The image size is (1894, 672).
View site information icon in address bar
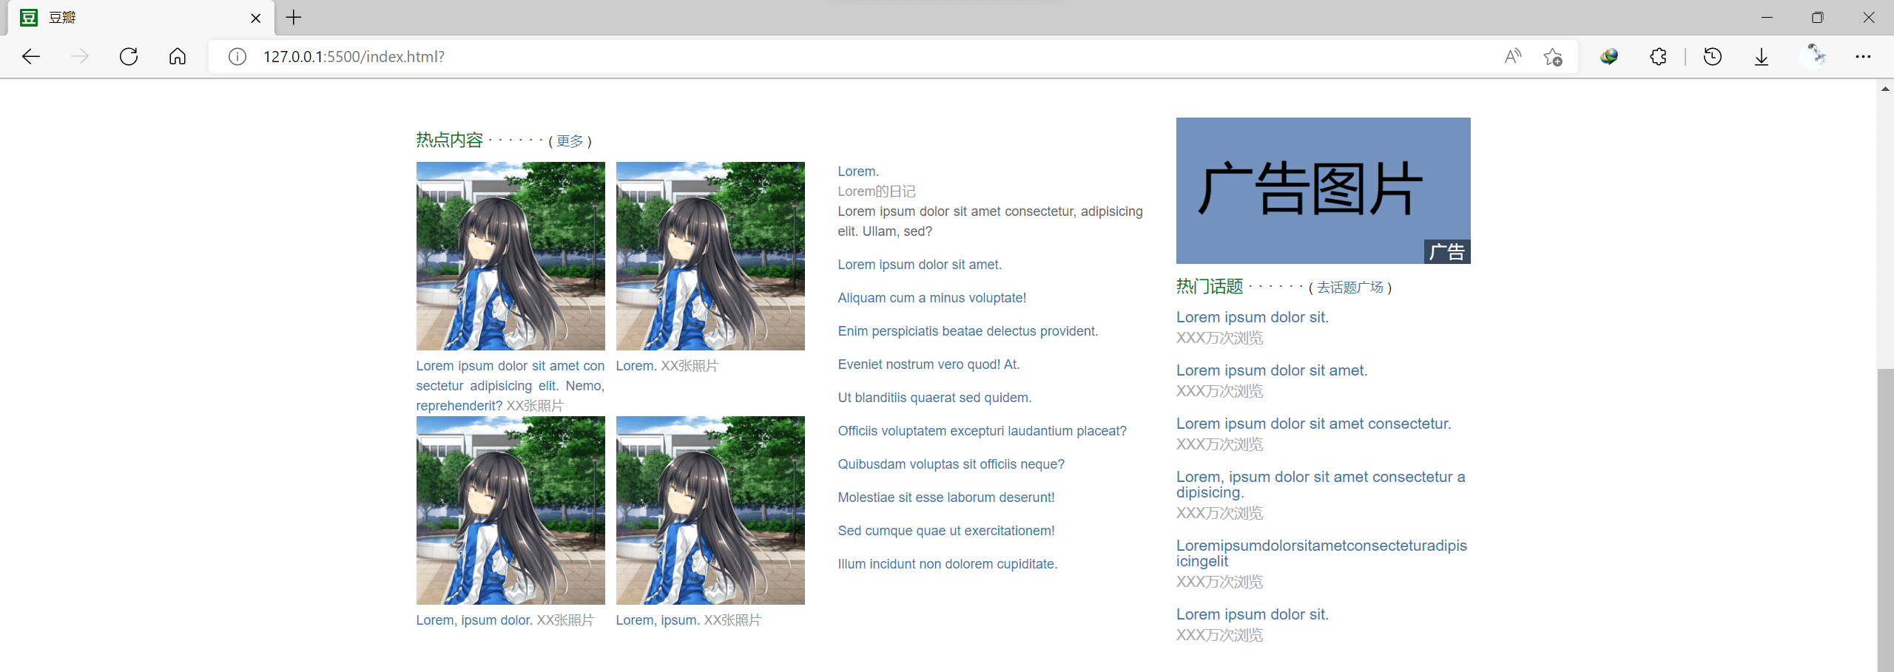coord(237,56)
